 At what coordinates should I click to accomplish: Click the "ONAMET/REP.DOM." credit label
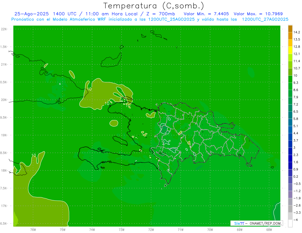tap(266, 223)
